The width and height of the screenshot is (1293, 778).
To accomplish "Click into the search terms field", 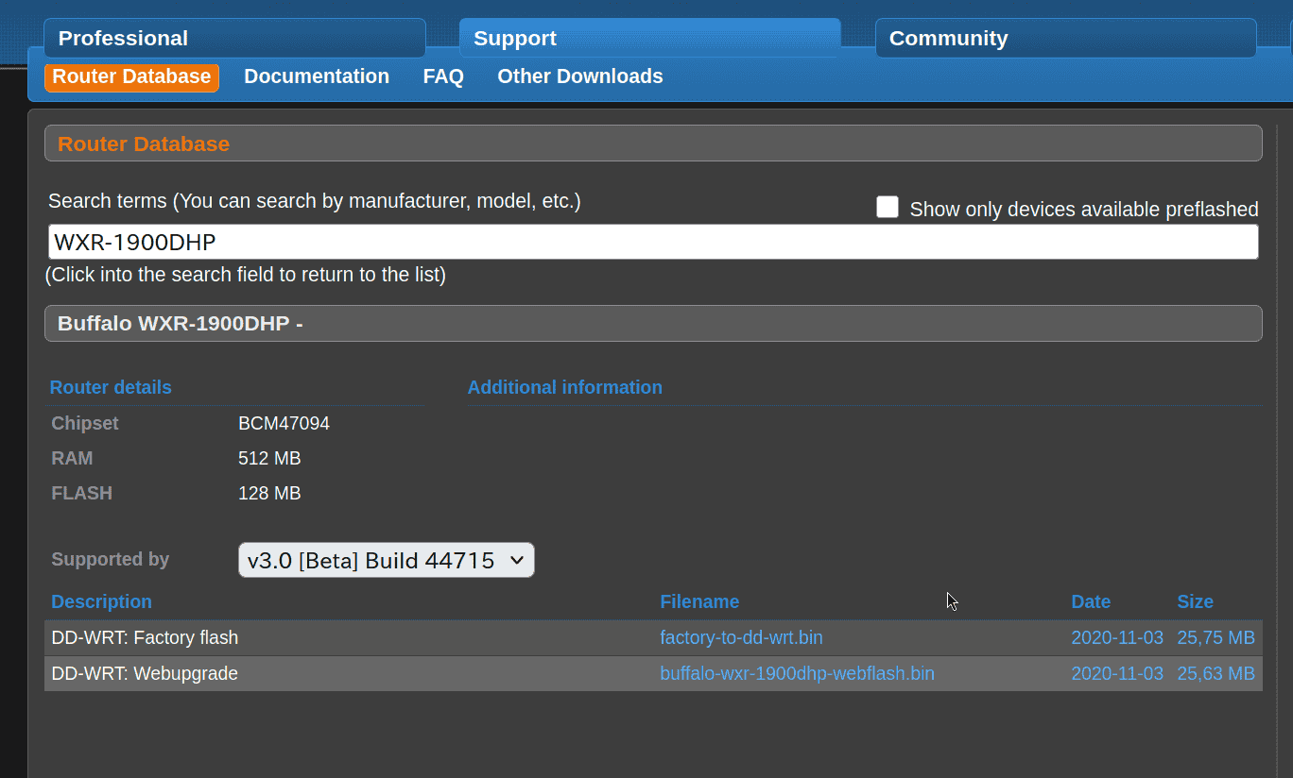I will click(652, 242).
